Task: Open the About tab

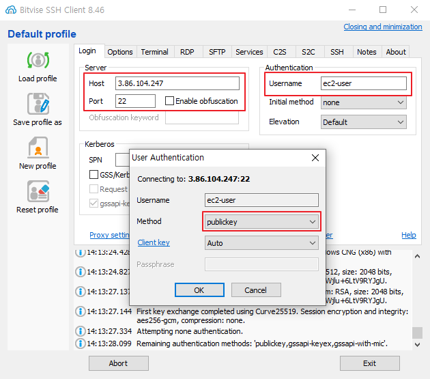Action: coord(396,52)
